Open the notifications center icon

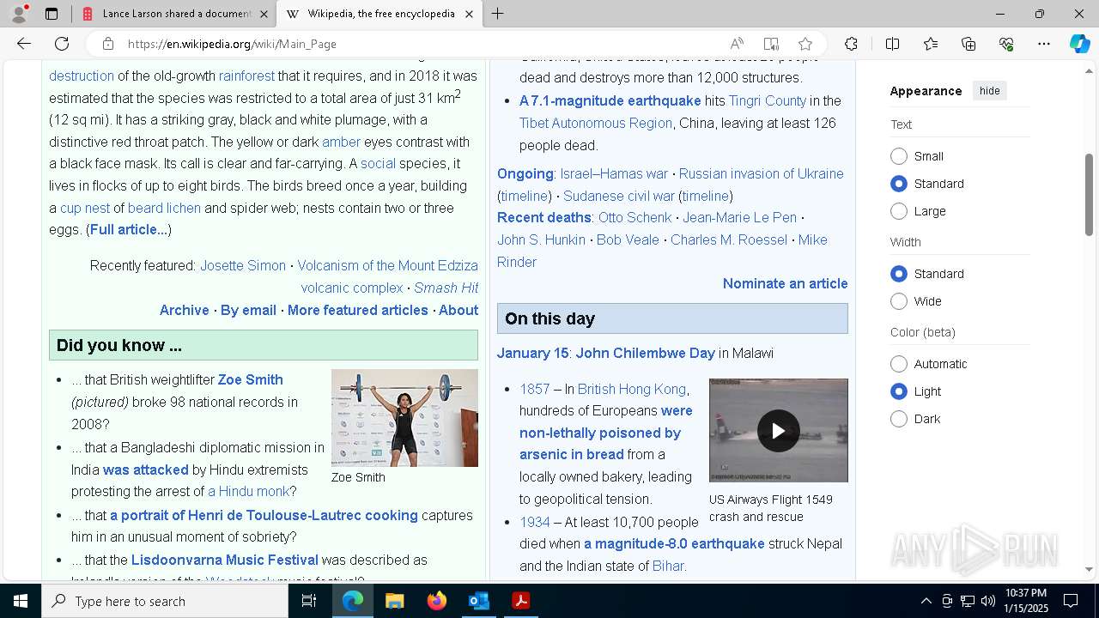(1071, 601)
